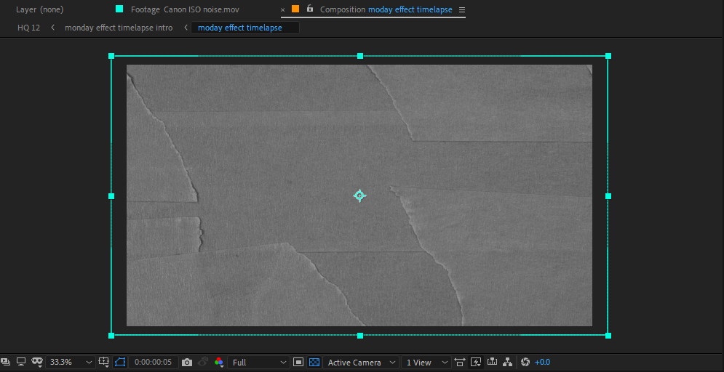The height and width of the screenshot is (372, 724).
Task: Click the top-right layer transform handle
Action: tap(608, 56)
